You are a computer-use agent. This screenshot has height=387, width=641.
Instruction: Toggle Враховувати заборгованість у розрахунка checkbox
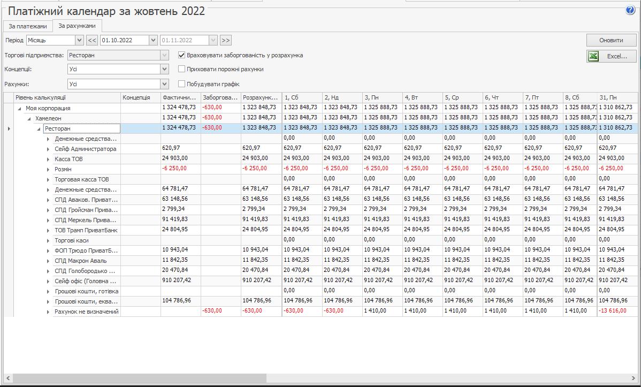click(182, 55)
